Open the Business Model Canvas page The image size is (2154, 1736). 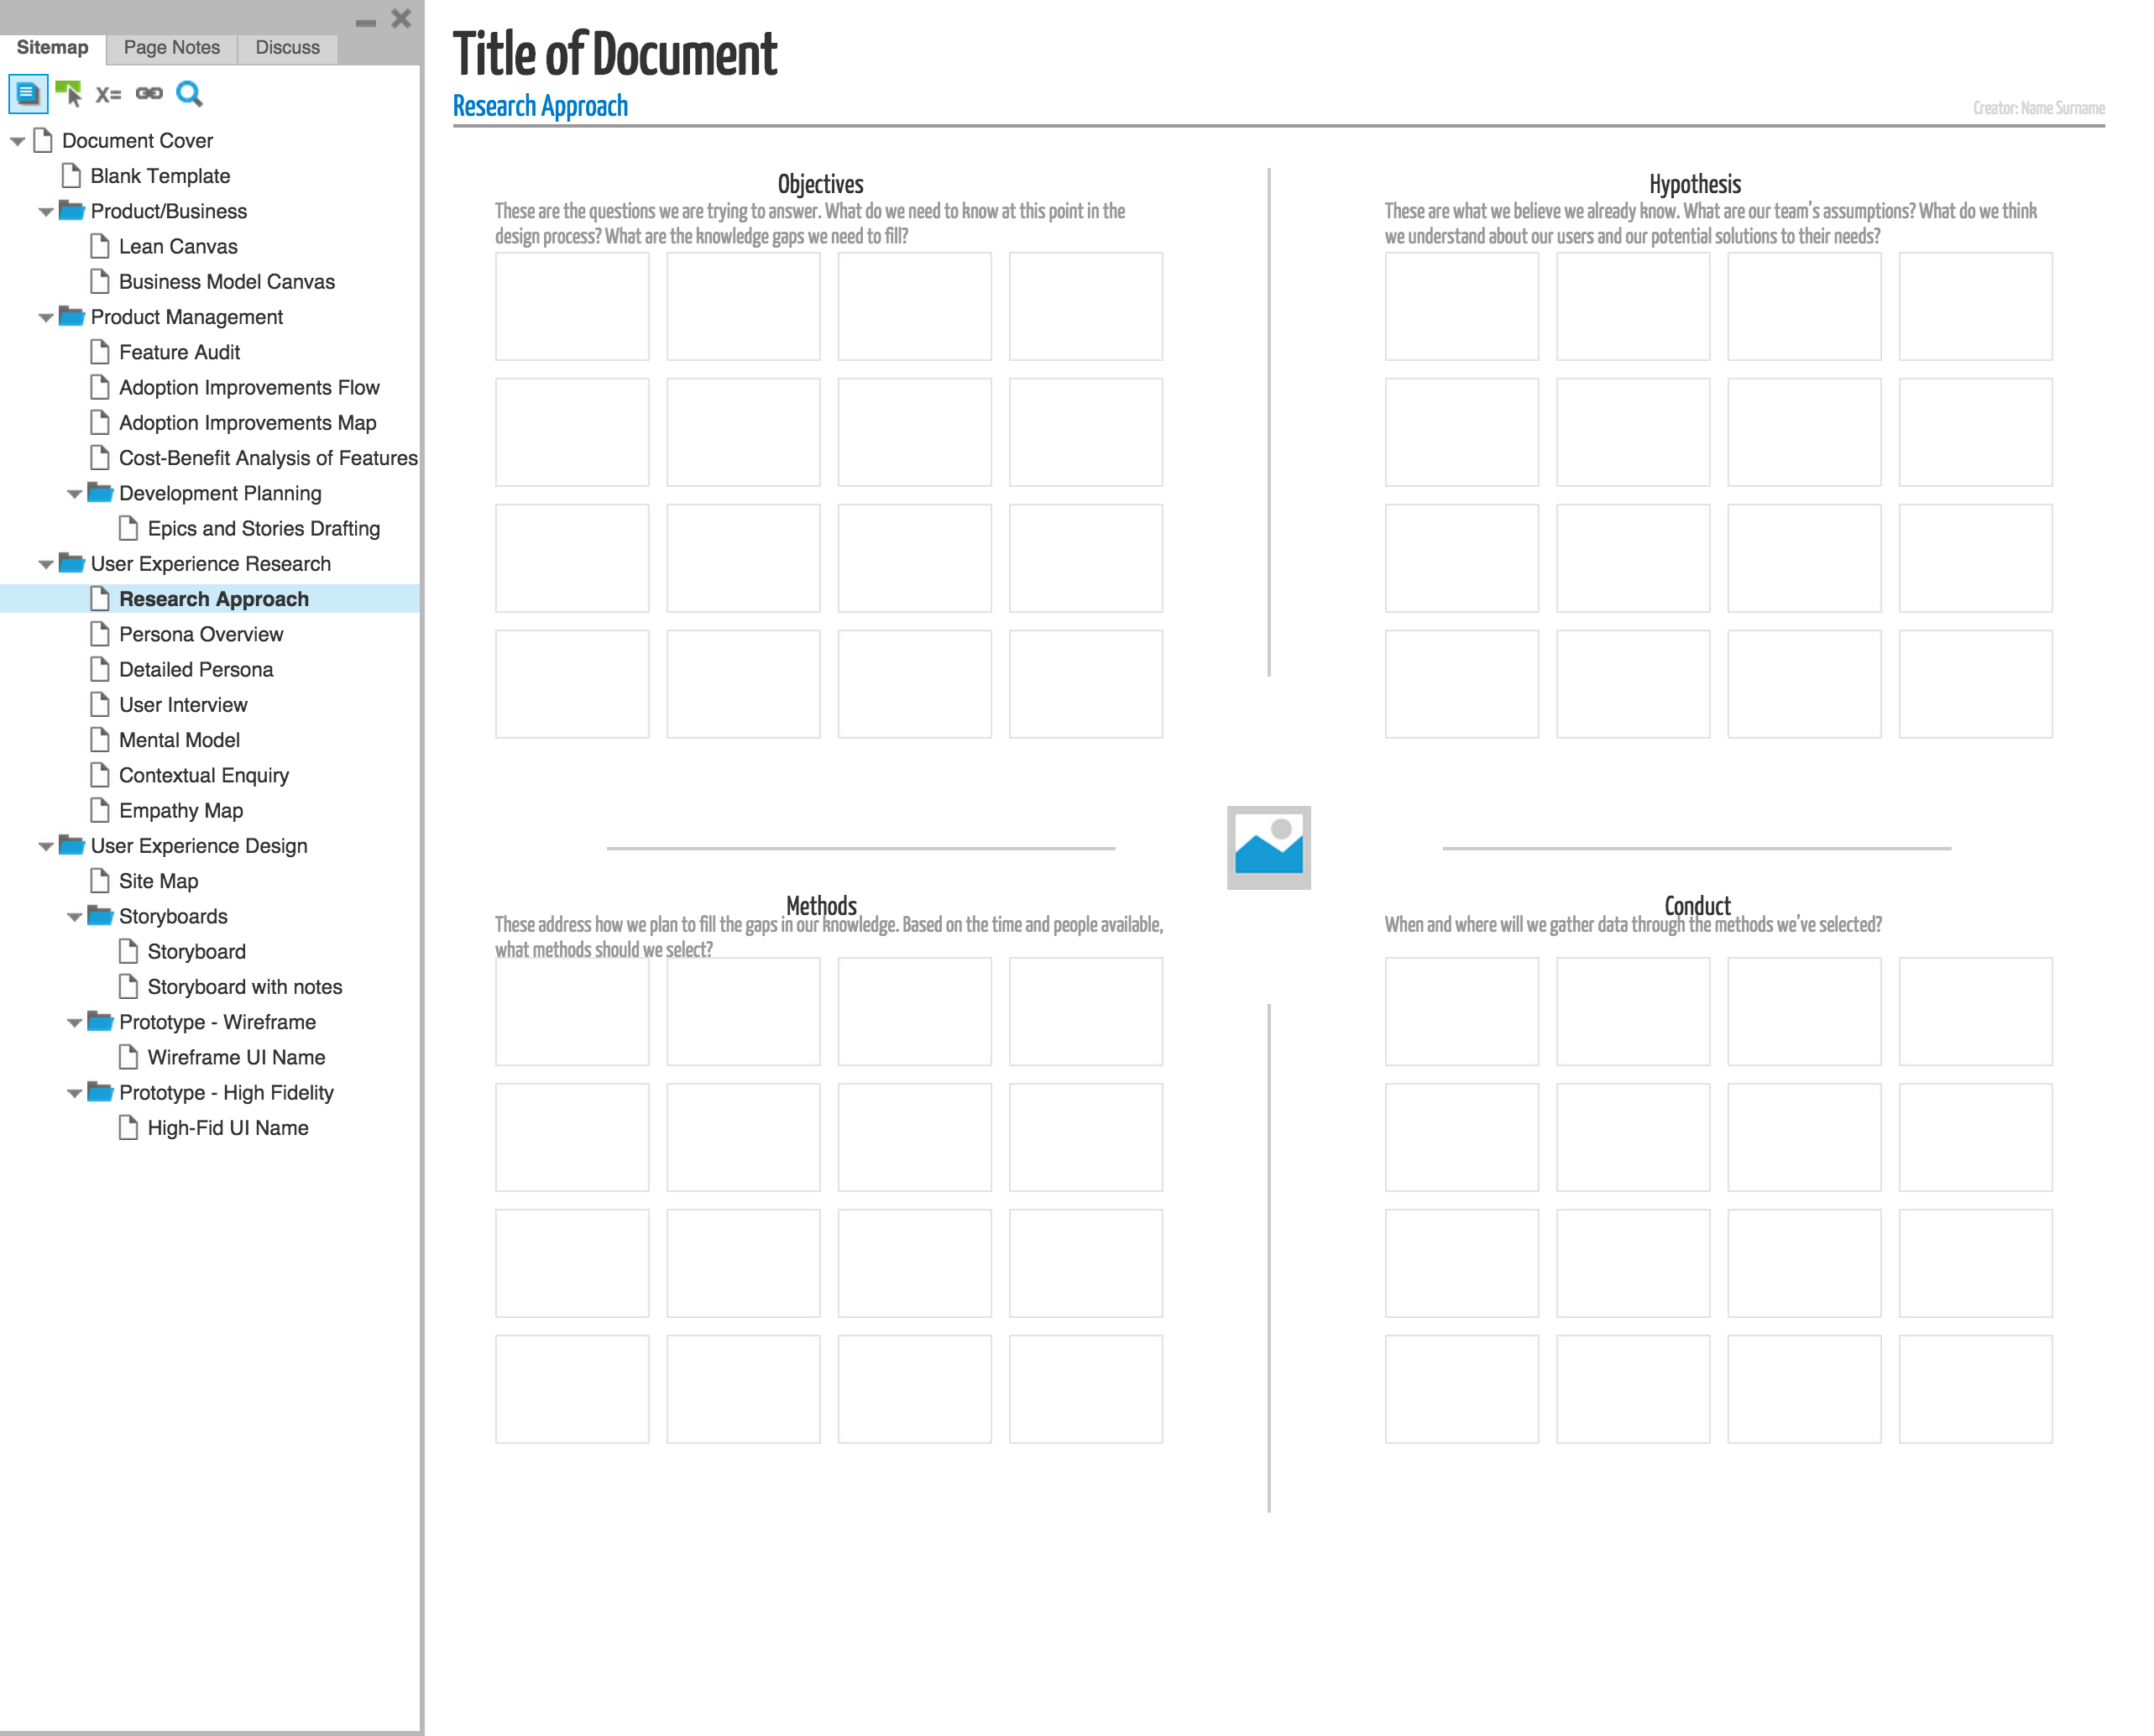pos(227,281)
